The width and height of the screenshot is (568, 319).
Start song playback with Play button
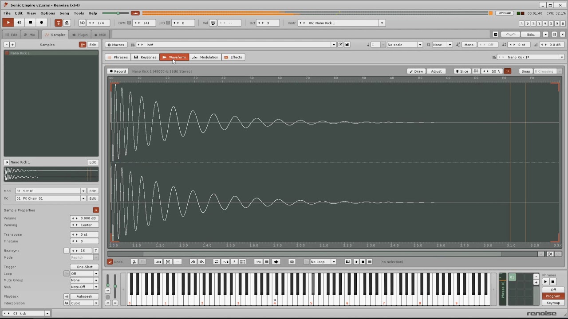click(x=8, y=23)
